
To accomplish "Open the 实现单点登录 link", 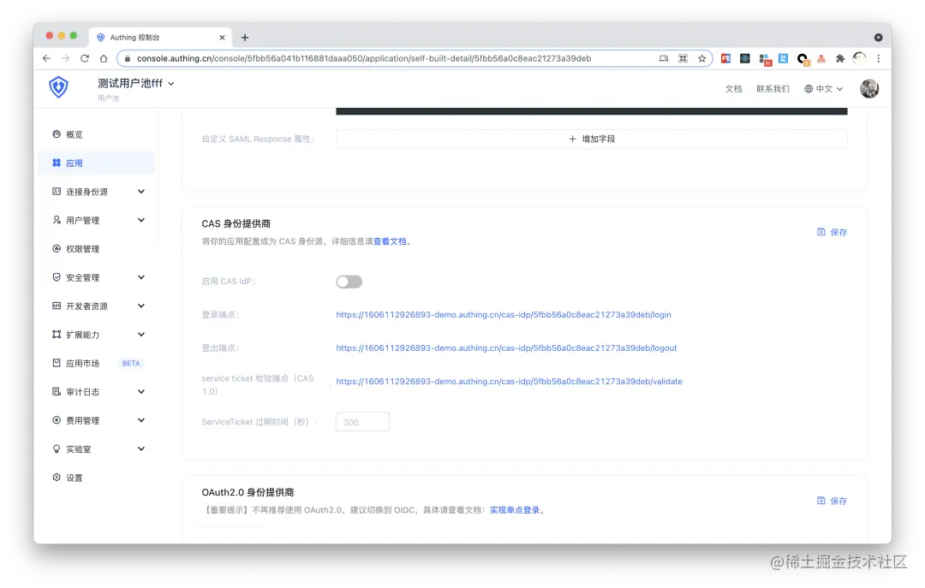I will tap(515, 510).
